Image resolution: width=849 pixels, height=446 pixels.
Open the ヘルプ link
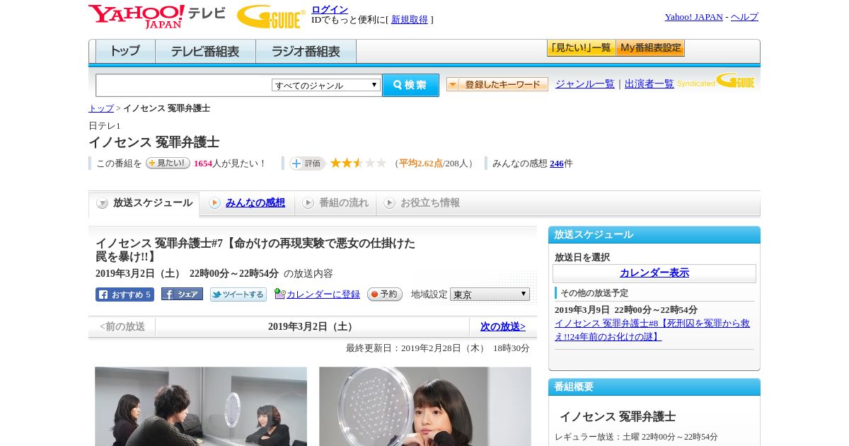[744, 17]
